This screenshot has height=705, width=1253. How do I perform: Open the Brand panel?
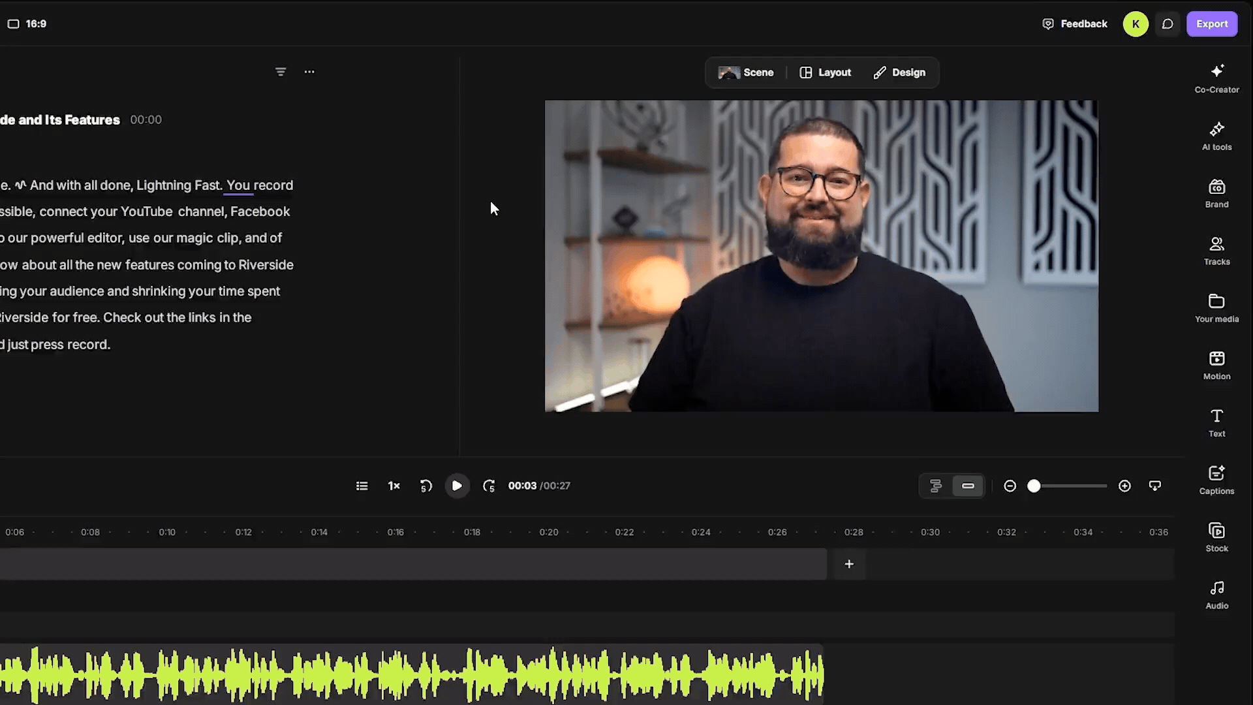click(1216, 194)
